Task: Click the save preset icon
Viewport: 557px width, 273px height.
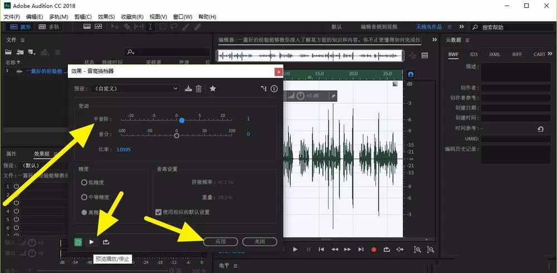Action: (x=188, y=88)
